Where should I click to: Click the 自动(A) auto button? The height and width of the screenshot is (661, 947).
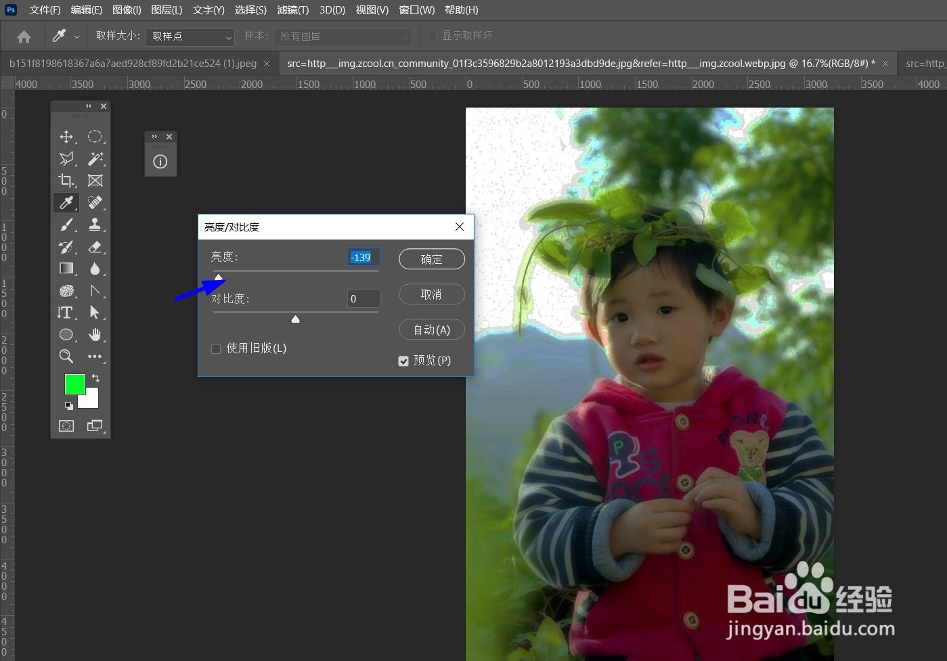pos(432,329)
